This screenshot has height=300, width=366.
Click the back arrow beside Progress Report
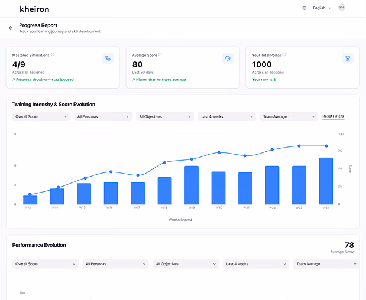tap(11, 28)
